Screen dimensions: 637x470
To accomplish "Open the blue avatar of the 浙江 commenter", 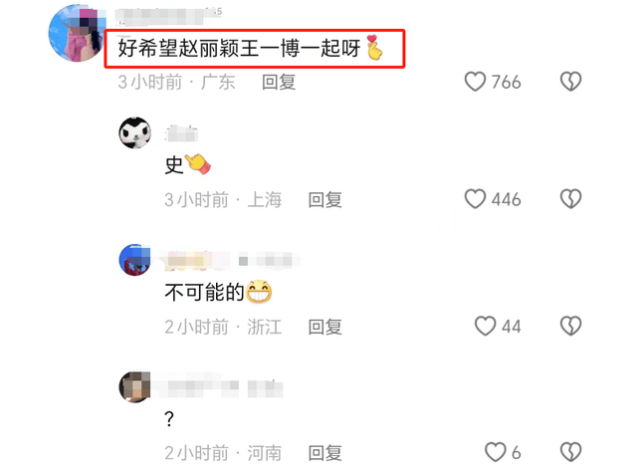I will click(135, 260).
